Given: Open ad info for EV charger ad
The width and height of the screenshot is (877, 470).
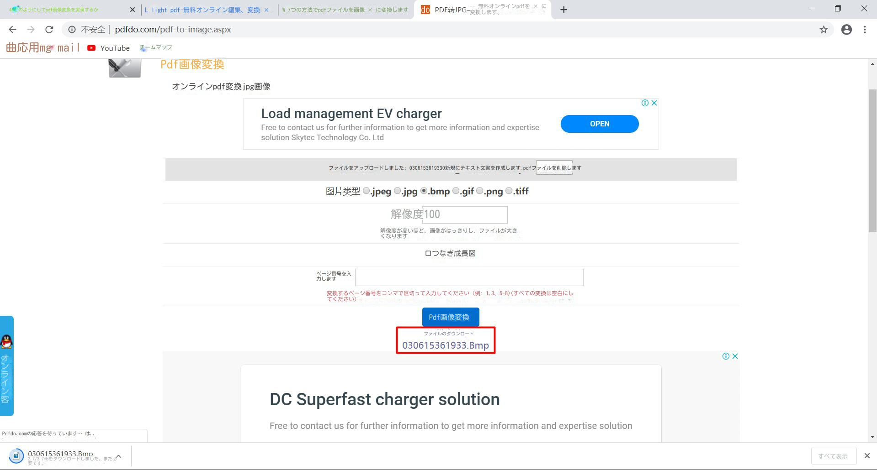Looking at the screenshot, I should [645, 103].
